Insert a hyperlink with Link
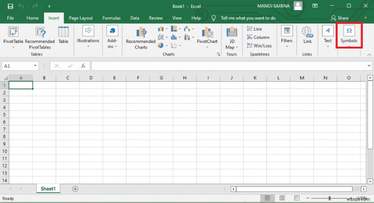Viewport: 374px width, 203px height. tap(307, 35)
